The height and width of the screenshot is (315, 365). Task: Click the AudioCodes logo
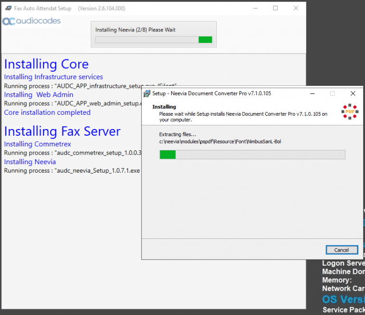pos(32,21)
